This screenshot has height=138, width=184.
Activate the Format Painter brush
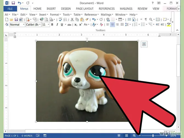pos(87,20)
